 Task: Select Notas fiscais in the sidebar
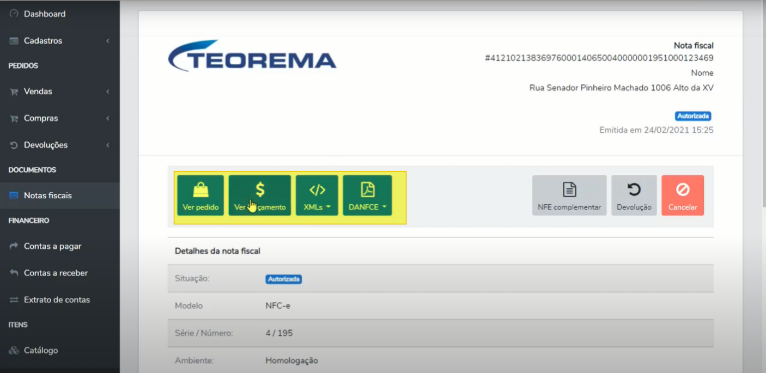(x=60, y=195)
